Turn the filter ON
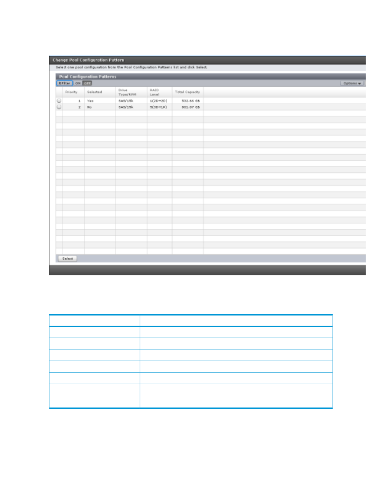366x487 pixels. (x=78, y=83)
